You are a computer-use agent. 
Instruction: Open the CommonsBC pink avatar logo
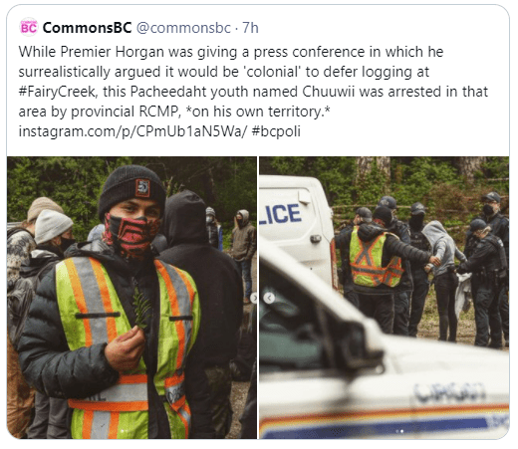coord(29,27)
